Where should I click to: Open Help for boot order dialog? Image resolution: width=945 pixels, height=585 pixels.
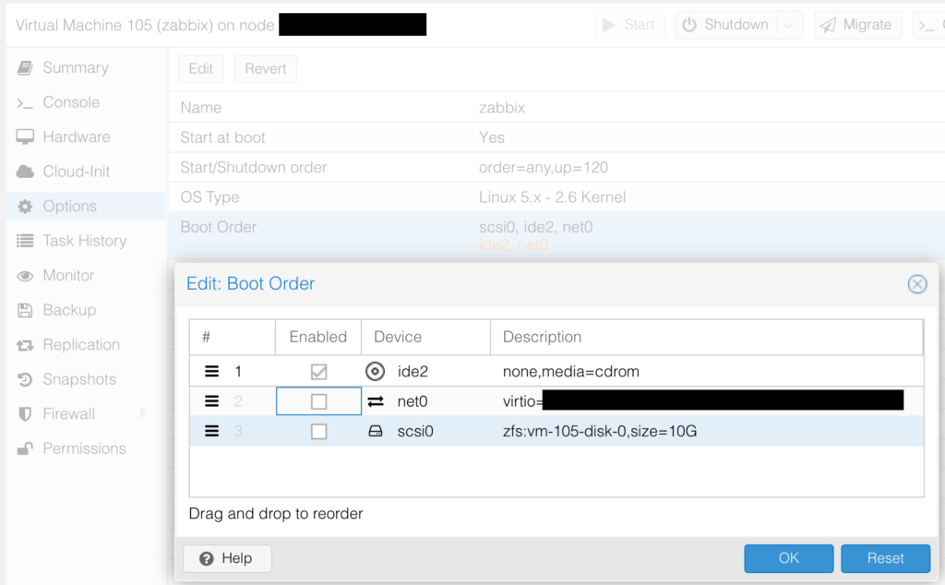pos(227,558)
